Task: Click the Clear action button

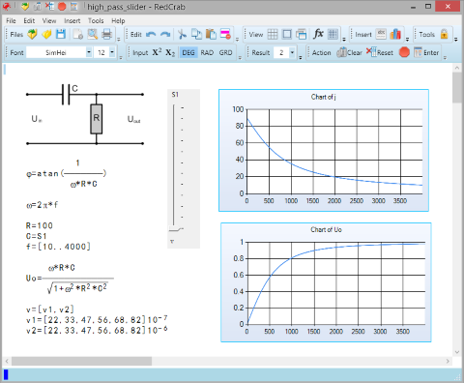Action: click(x=350, y=52)
